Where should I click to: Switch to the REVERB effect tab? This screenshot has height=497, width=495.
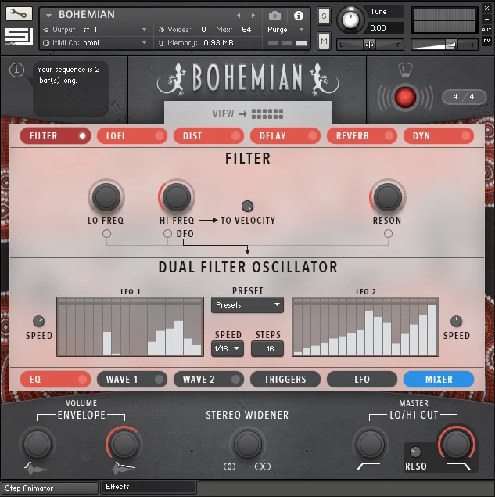pyautogui.click(x=361, y=136)
